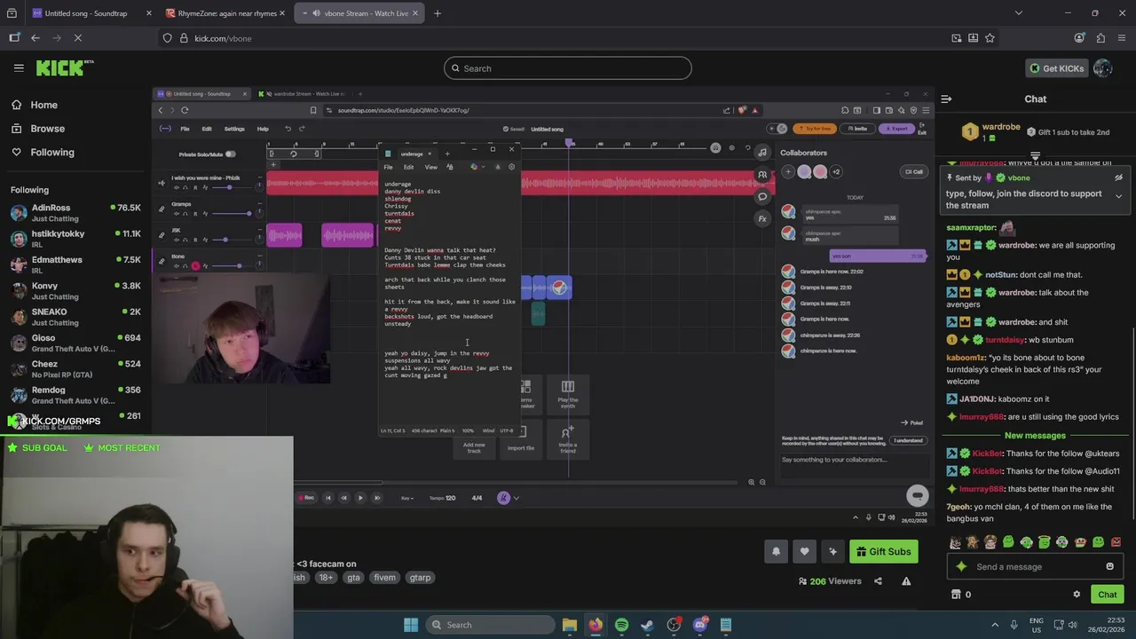Open Soundtrap Fx panel icon
Image resolution: width=1136 pixels, height=639 pixels.
(762, 218)
